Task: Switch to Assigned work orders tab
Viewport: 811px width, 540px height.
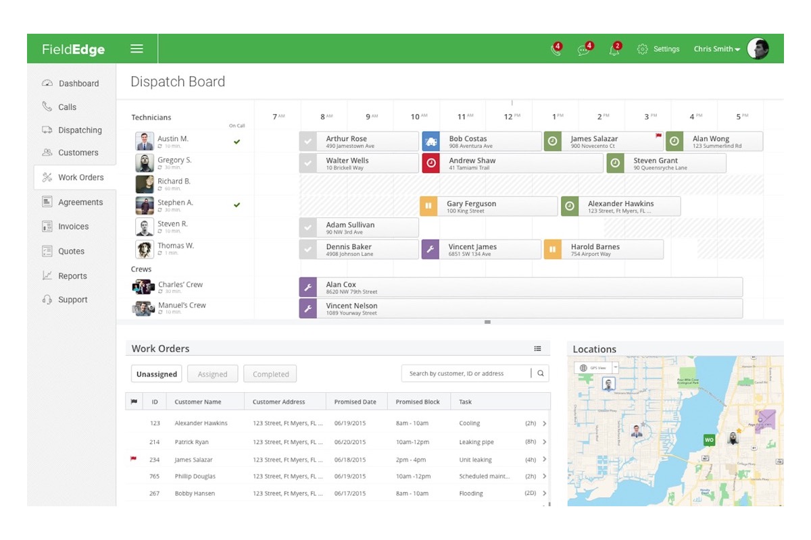Action: [213, 374]
